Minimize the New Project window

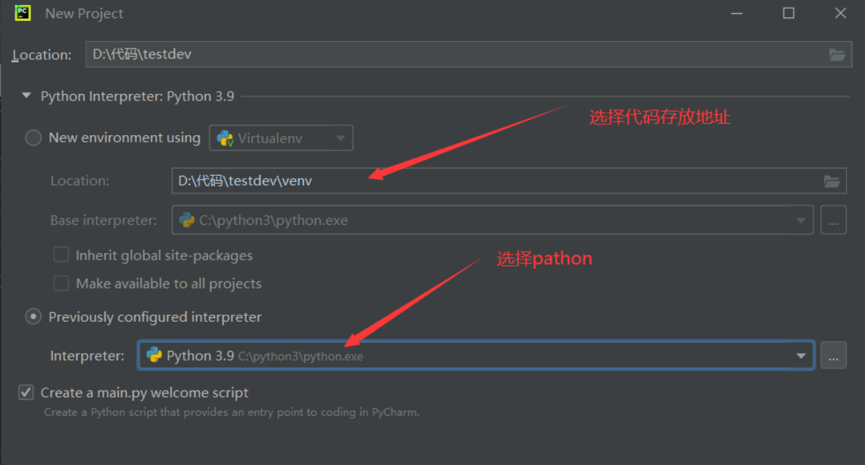click(x=736, y=13)
